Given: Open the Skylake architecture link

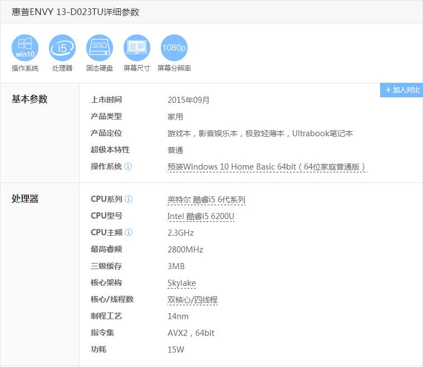Looking at the screenshot, I should click(x=181, y=283).
